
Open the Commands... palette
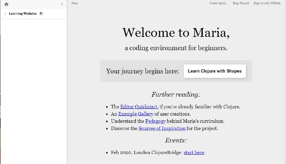(x=219, y=3)
